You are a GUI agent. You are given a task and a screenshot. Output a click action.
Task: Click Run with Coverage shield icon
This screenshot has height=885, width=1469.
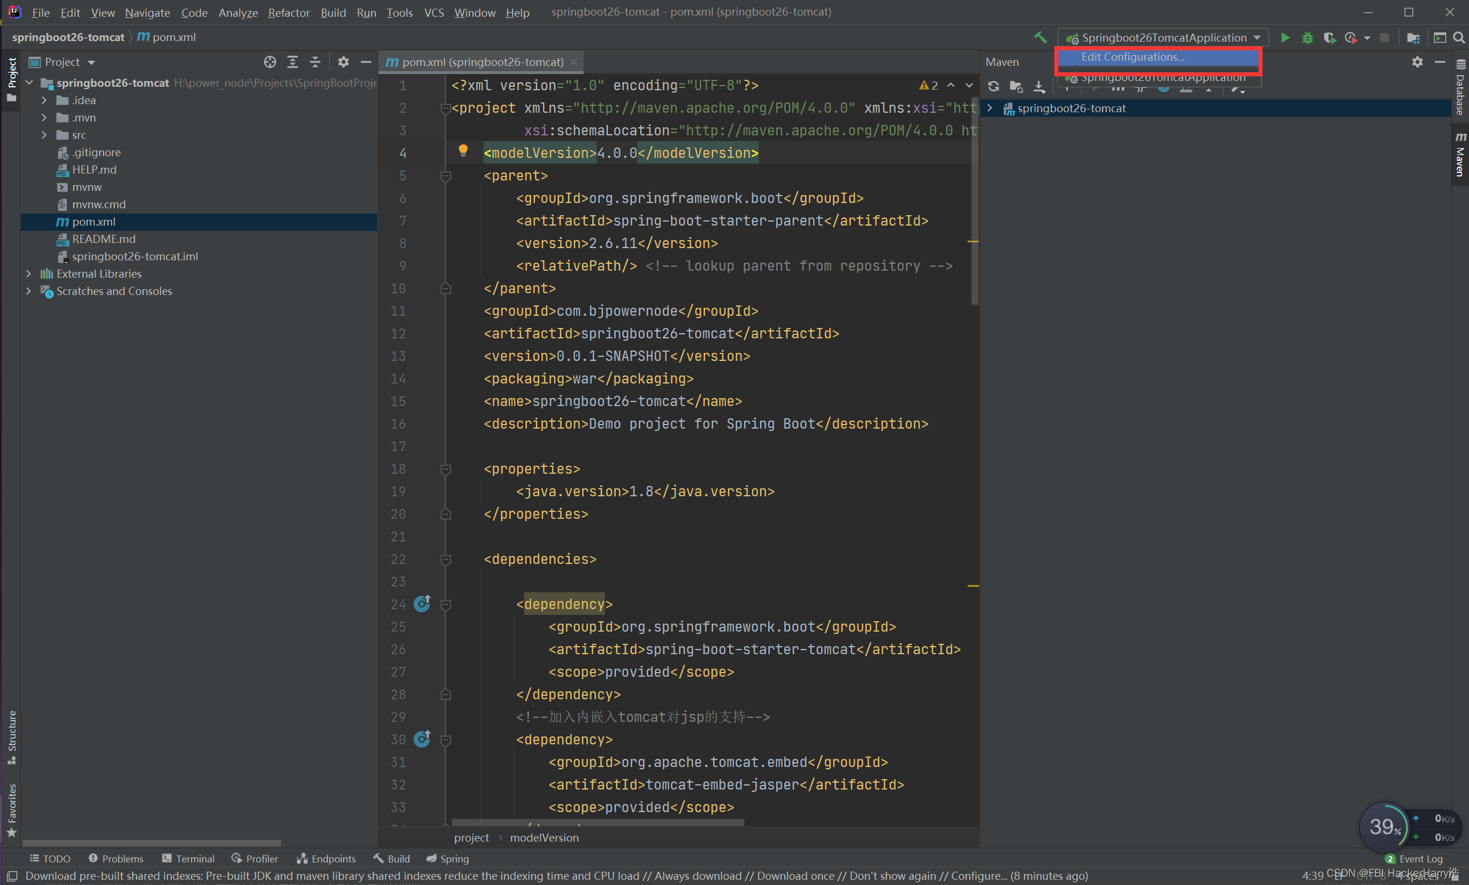pyautogui.click(x=1329, y=38)
